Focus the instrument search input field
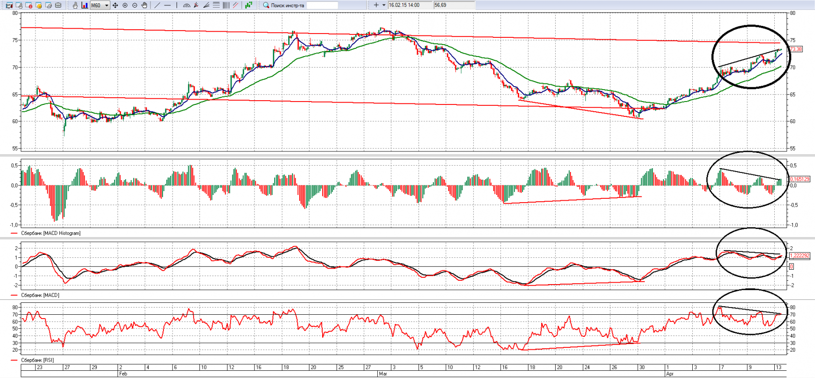Viewport: 815px width, 378px height. pyautogui.click(x=322, y=5)
